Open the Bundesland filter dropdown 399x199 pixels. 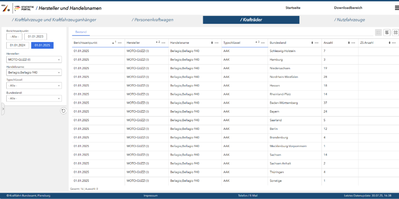(34, 98)
